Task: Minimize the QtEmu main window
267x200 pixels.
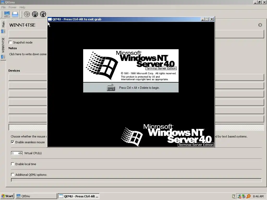Action: pyautogui.click(x=255, y=2)
